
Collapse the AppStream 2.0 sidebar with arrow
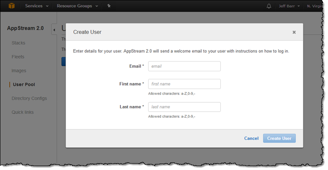pyautogui.click(x=54, y=29)
